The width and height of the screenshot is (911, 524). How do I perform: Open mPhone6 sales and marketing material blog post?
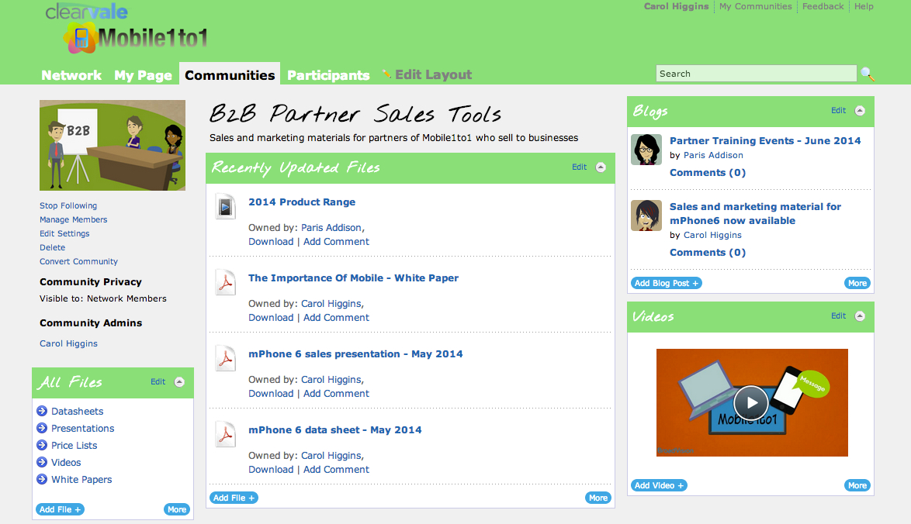(755, 213)
